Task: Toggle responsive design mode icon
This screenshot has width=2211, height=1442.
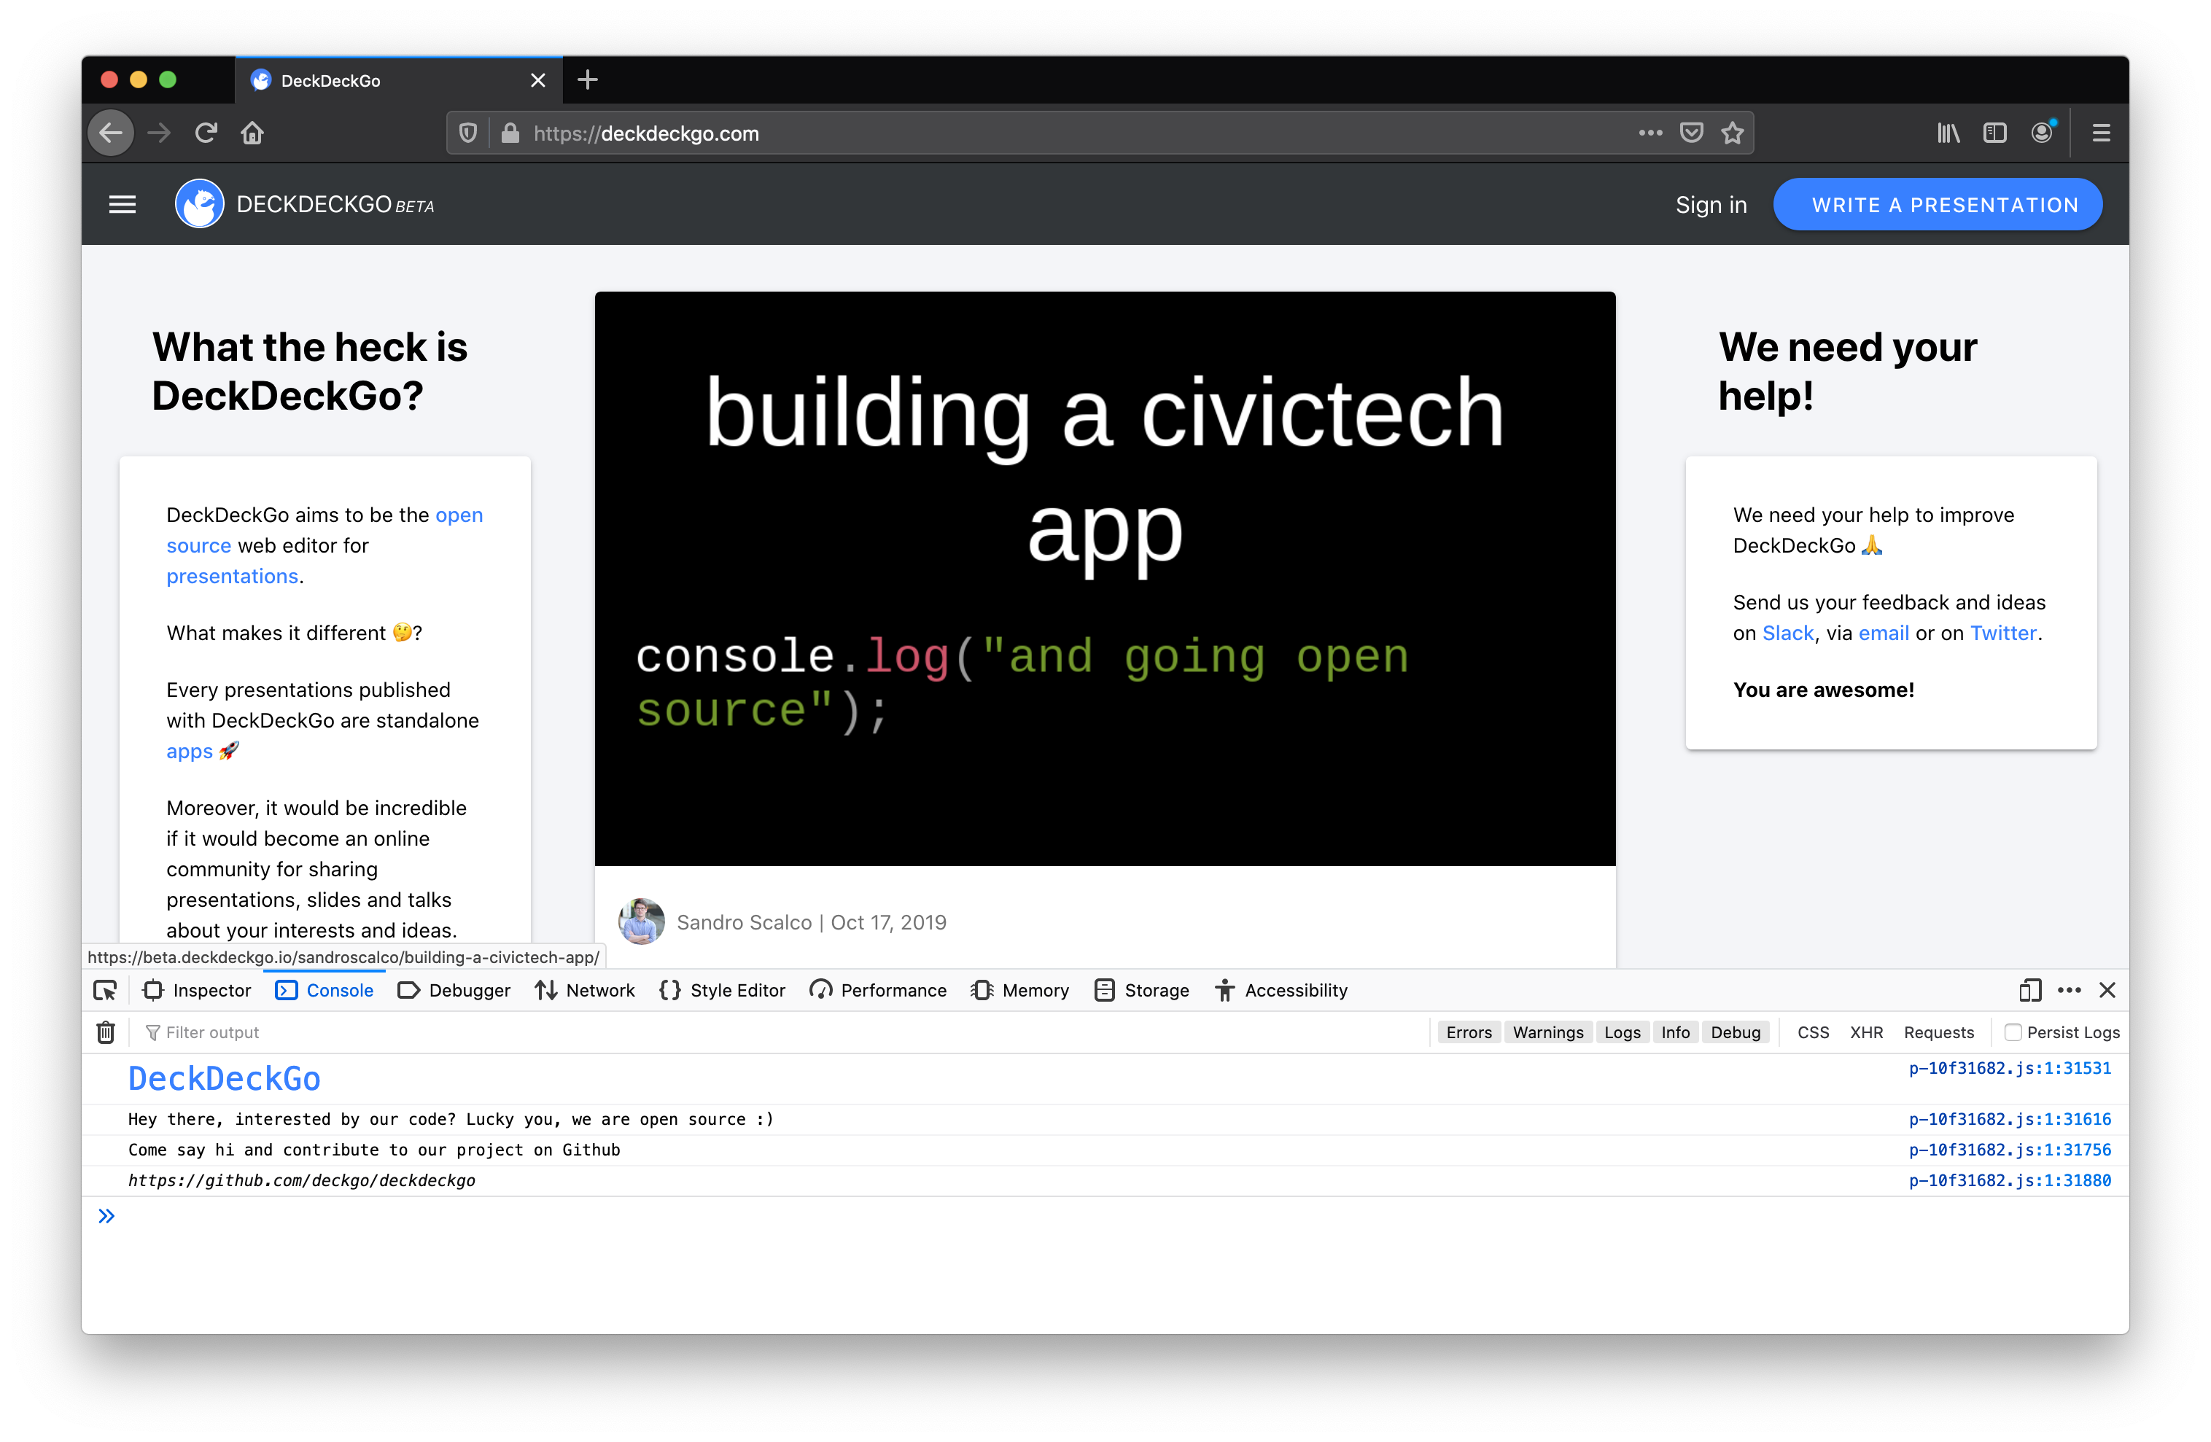Action: point(2030,990)
